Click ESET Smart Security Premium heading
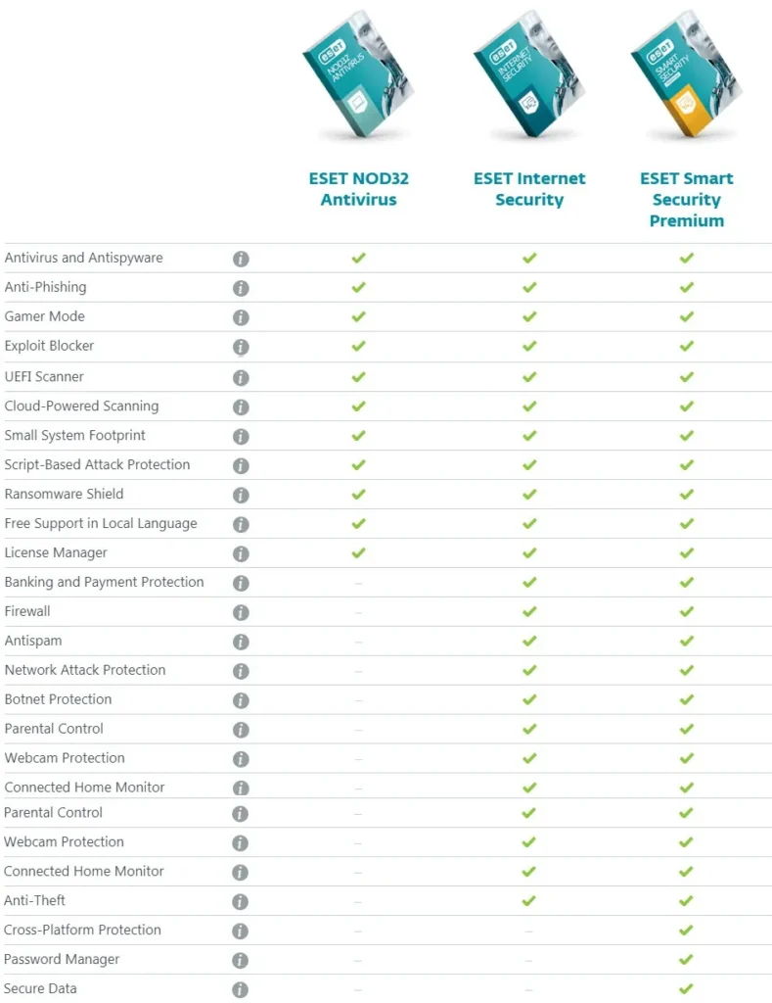 point(686,199)
